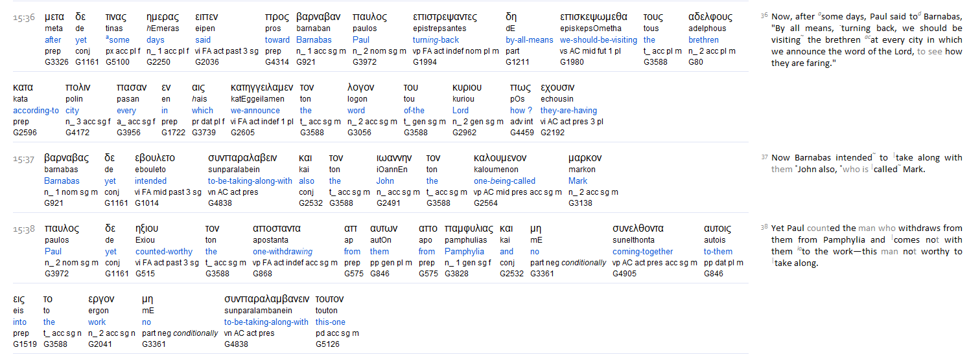Open Strong's entry G3828 for Pamphylia
Viewport: 969px width, 354px height.
tap(457, 274)
